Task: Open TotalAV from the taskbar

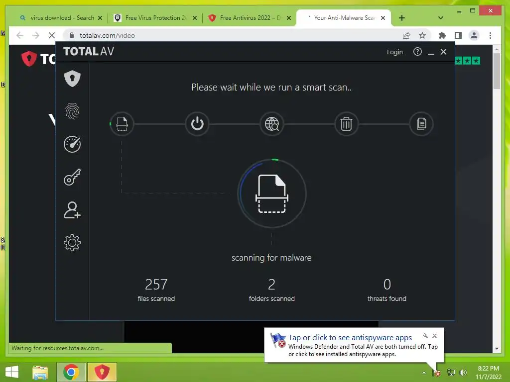Action: pos(102,372)
